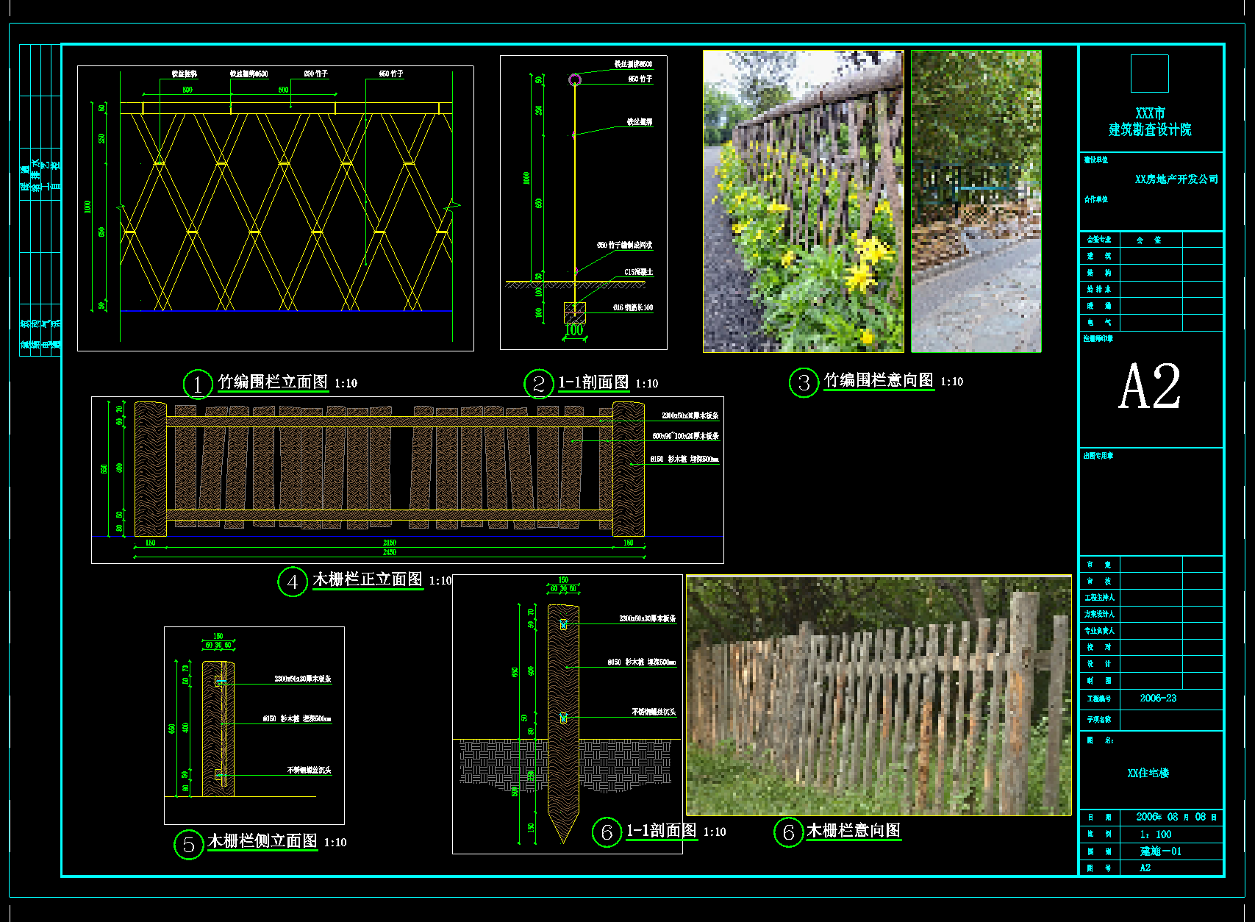Select the wooden picket fence photo
Screen dimensions: 1255x922
879,696
